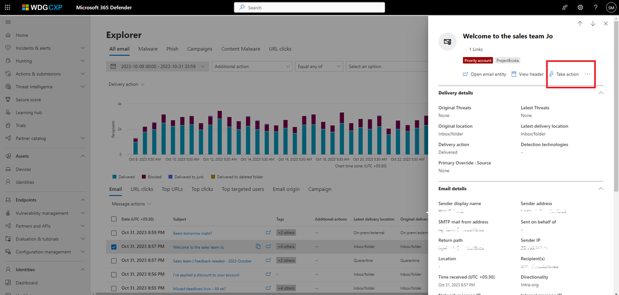Open email entity icon for discount row
The image size is (619, 295).
268,274
